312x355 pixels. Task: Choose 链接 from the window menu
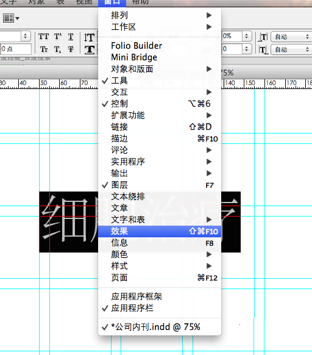[160, 127]
